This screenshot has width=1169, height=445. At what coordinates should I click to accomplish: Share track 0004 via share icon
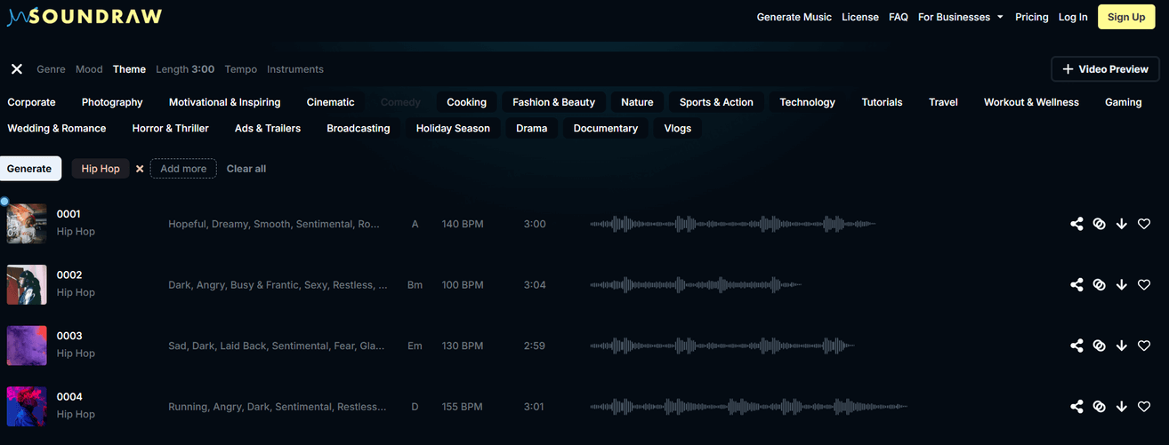pos(1076,407)
